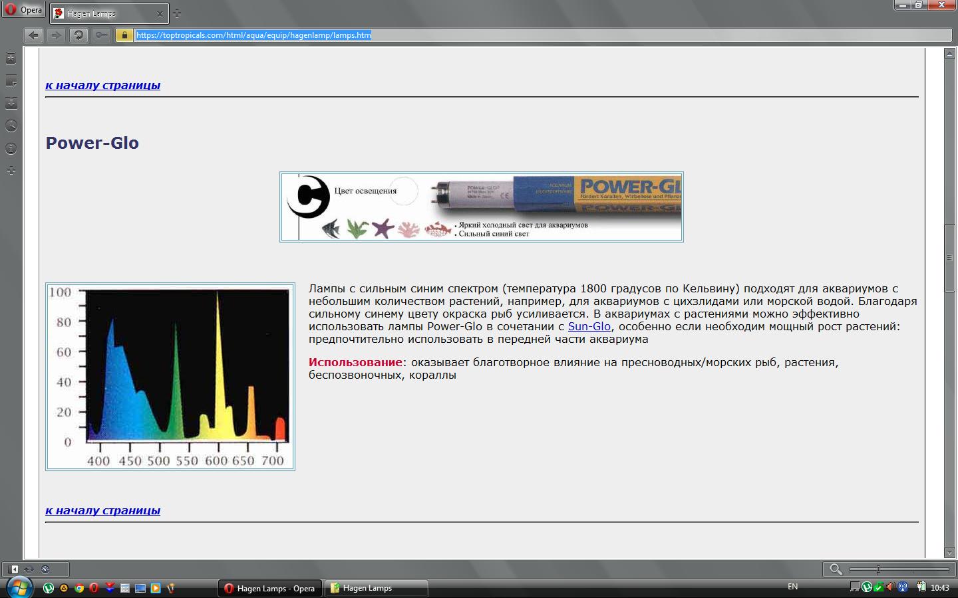
Task: Click the password wand key icon
Action: [x=100, y=35]
